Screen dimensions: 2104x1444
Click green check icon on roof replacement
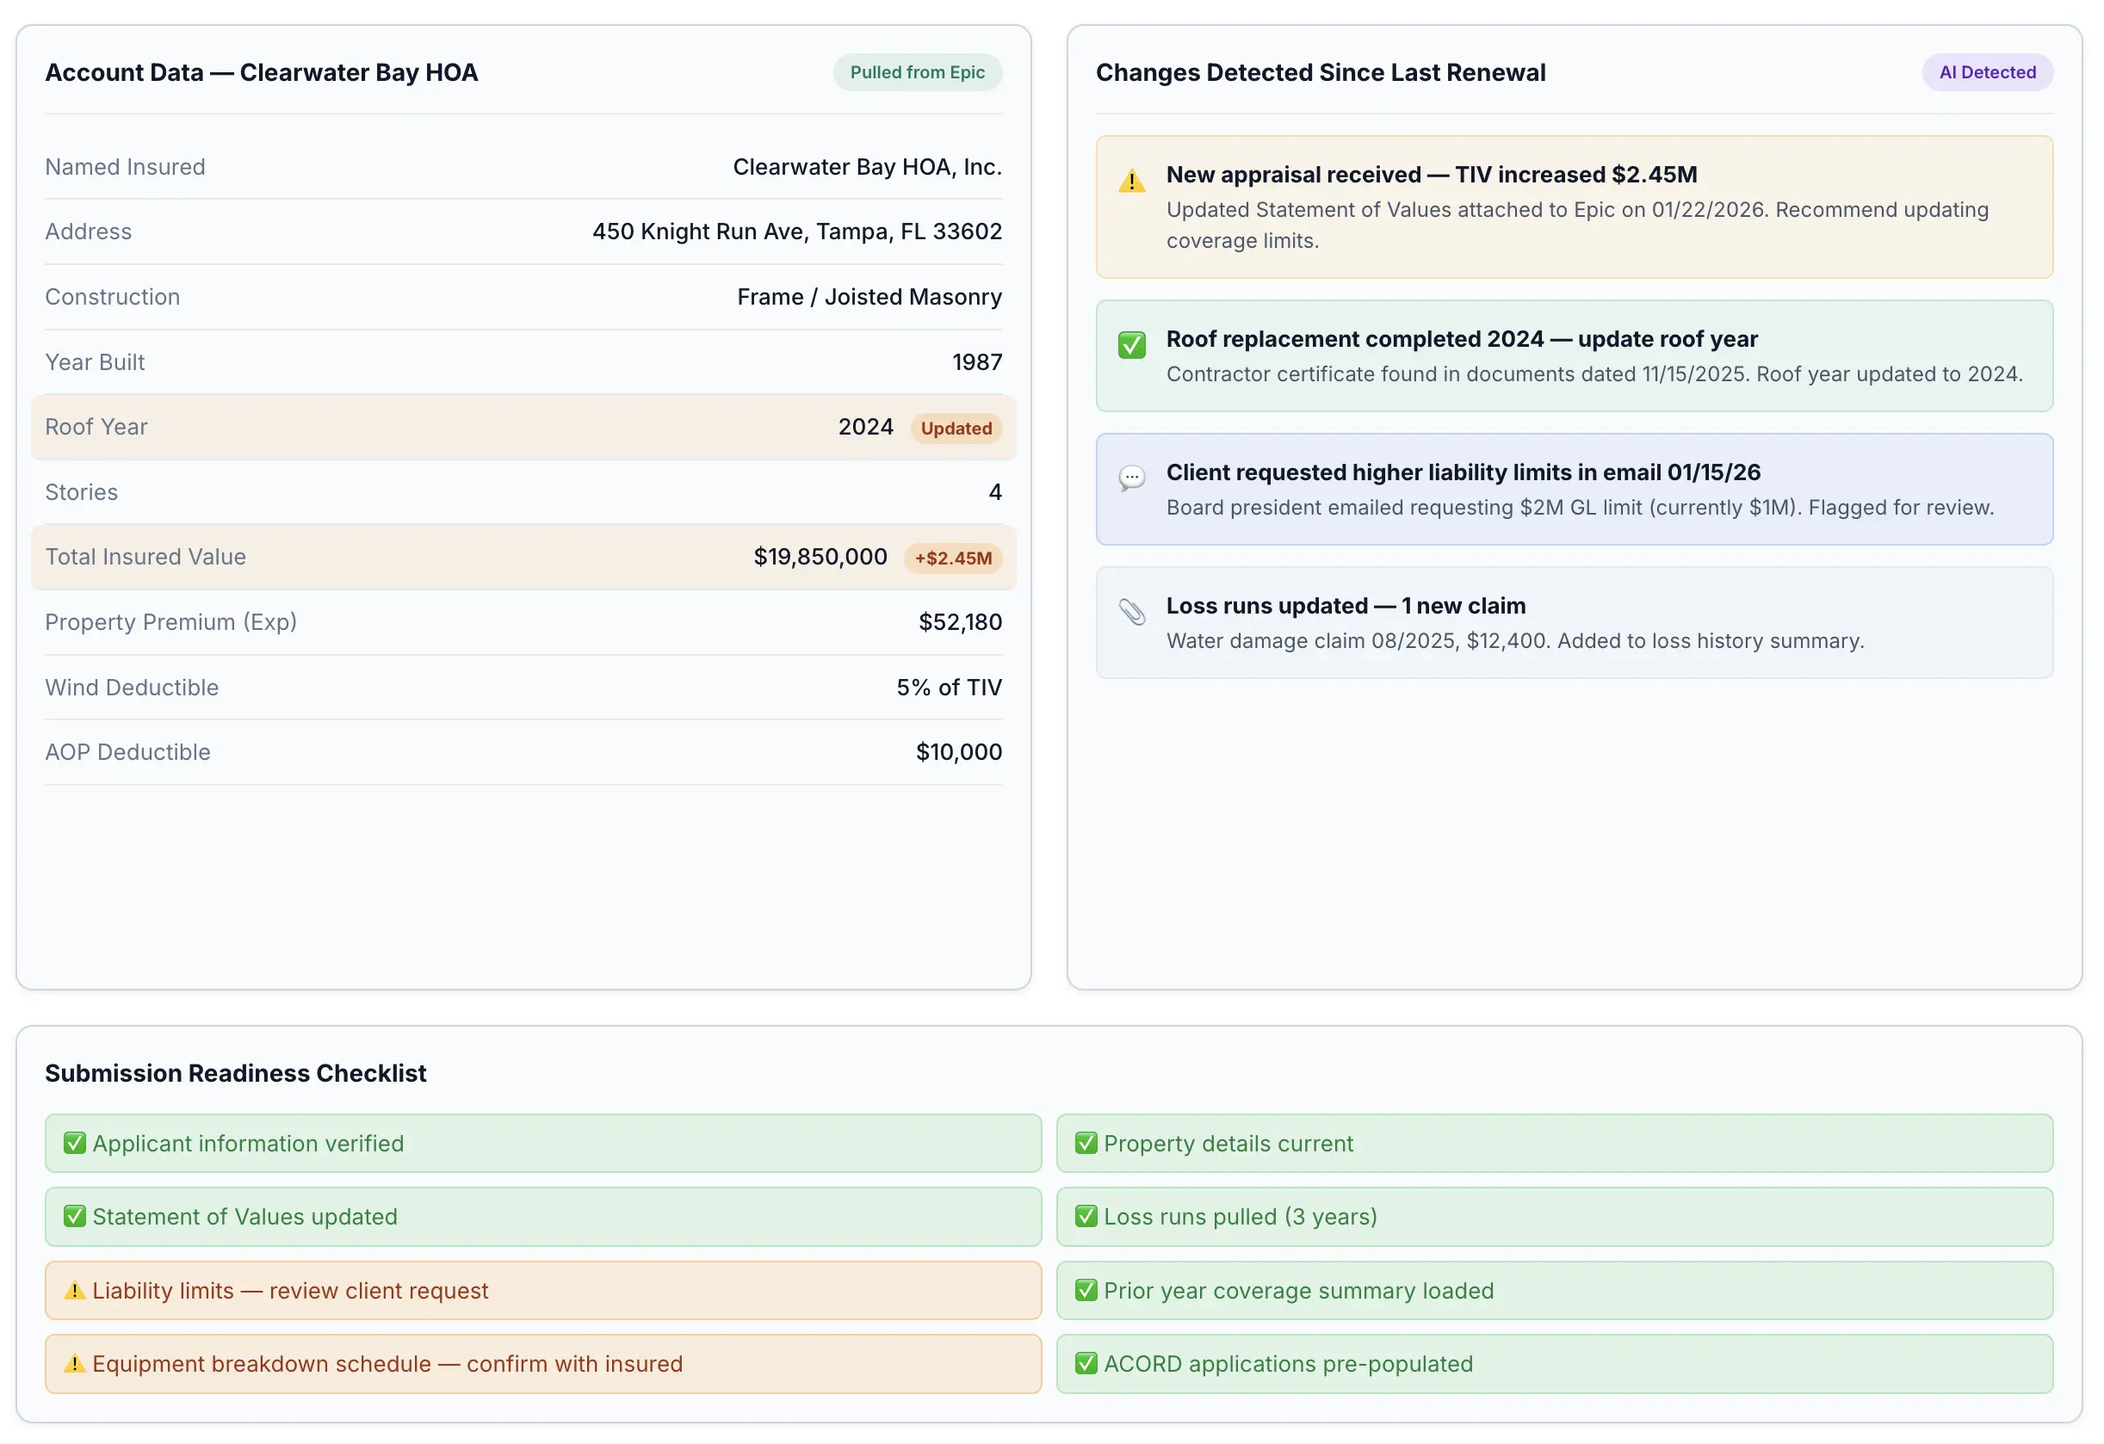[1132, 345]
